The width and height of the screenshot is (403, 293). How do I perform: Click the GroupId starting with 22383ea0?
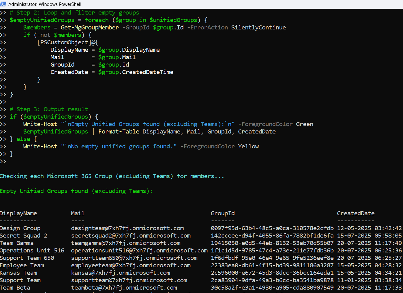272,265
